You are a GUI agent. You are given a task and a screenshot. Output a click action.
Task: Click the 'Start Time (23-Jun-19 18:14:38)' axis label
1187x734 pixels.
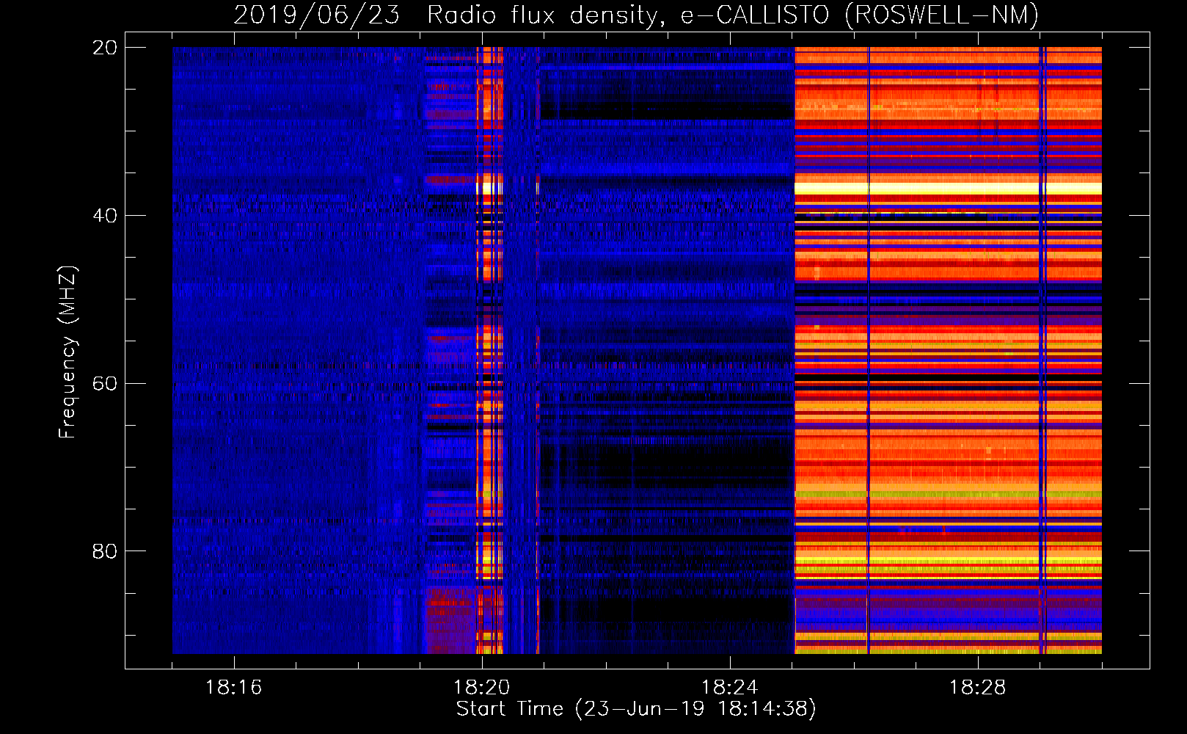click(x=636, y=709)
